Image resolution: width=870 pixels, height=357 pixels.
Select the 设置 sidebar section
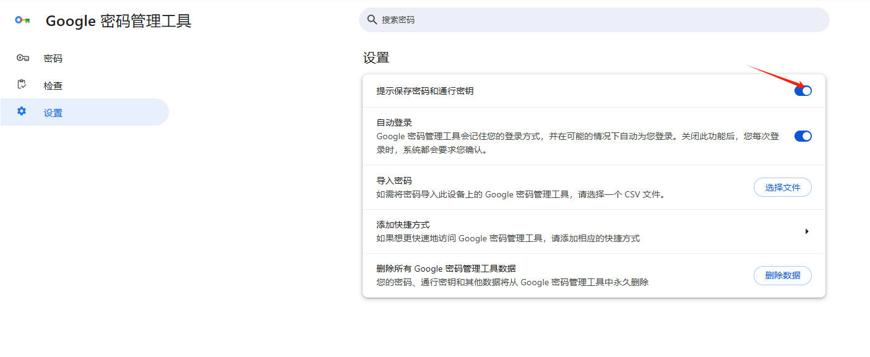[84, 113]
